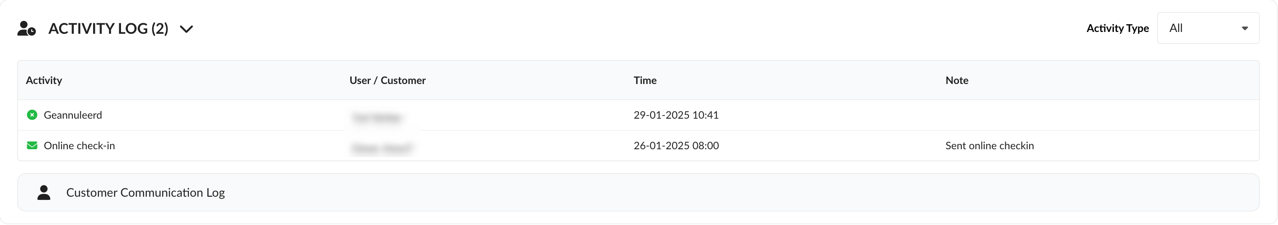This screenshot has height=225, width=1278.
Task: Click the Note column header
Action: click(x=957, y=80)
